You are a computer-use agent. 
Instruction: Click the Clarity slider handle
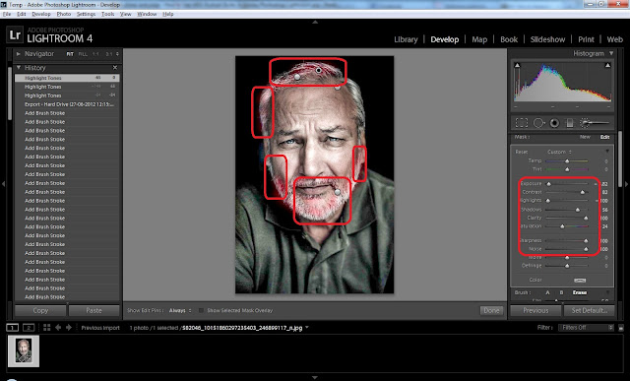pos(586,219)
